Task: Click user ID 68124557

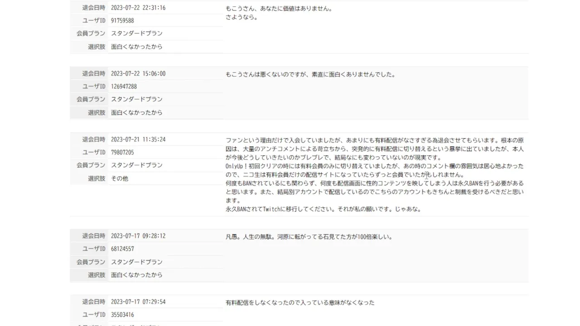Action: click(x=122, y=249)
